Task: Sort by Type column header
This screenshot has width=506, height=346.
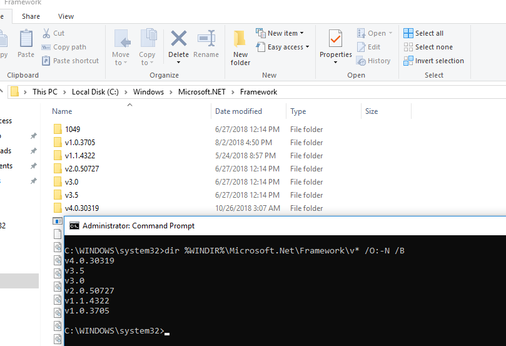Action: tap(298, 111)
